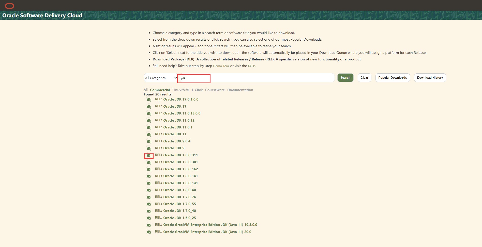Open the FAQs link
482x247 pixels.
(x=251, y=66)
